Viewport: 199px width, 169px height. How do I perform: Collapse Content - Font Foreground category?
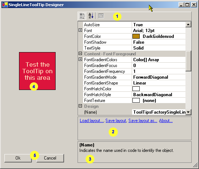pyautogui.click(x=80, y=54)
